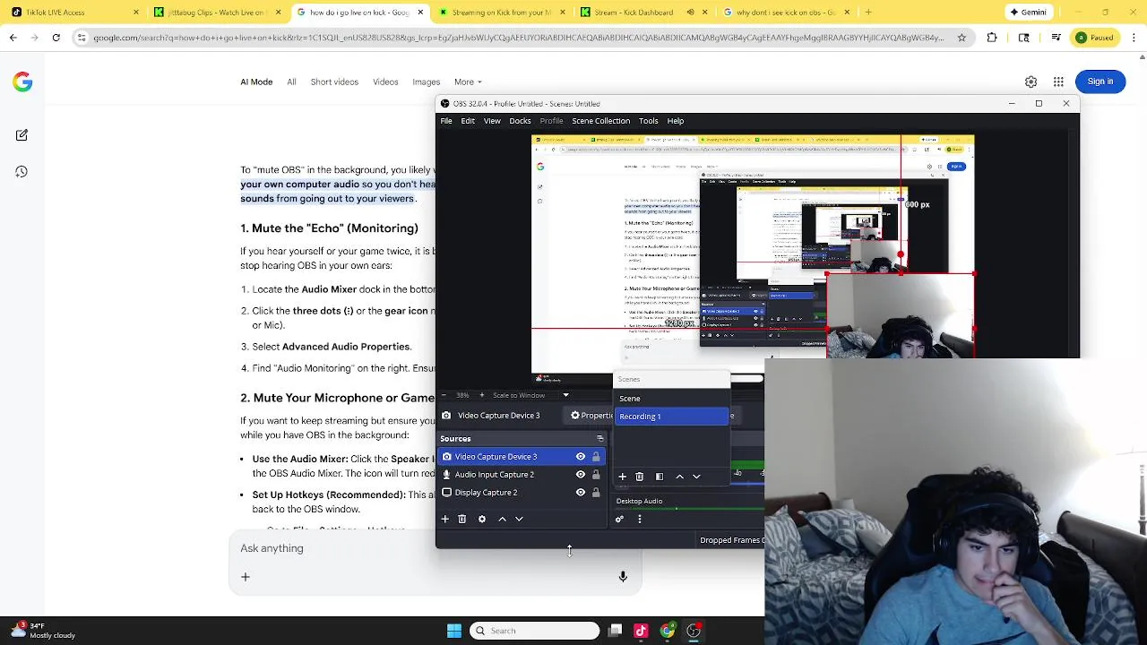Click the Google Sign in button
The height and width of the screenshot is (645, 1147).
point(1100,82)
